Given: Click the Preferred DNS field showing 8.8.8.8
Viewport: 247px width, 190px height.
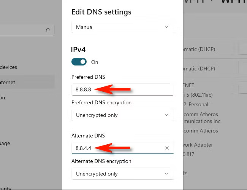Looking at the screenshot, I should pyautogui.click(x=122, y=89).
